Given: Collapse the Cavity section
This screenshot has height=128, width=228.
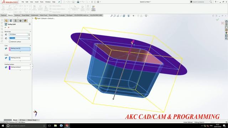Looking at the screenshot, I should click(30, 55).
